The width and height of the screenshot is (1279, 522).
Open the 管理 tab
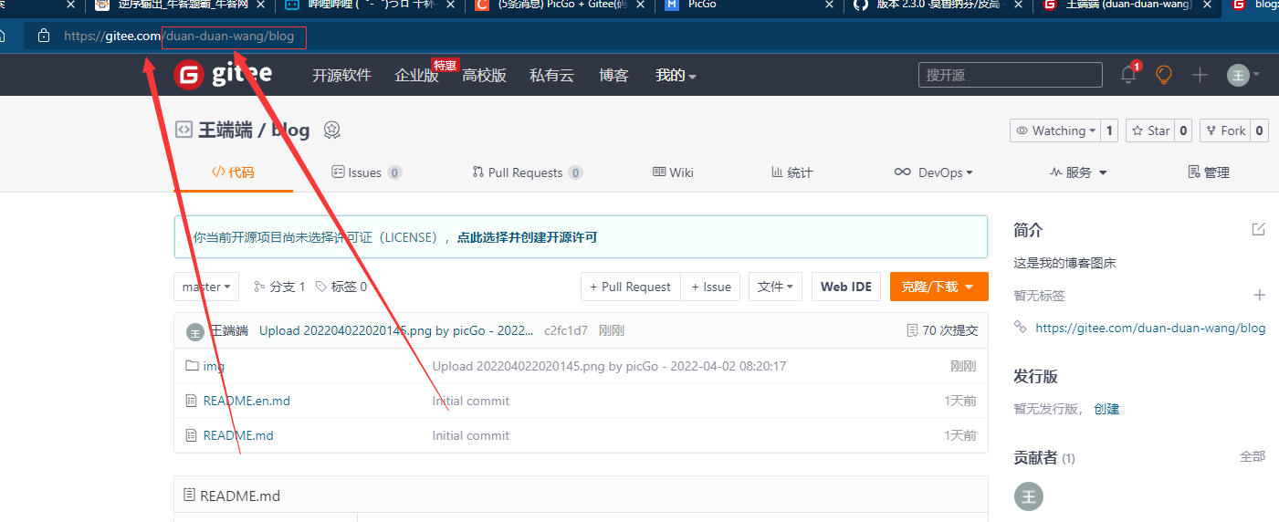point(1208,172)
